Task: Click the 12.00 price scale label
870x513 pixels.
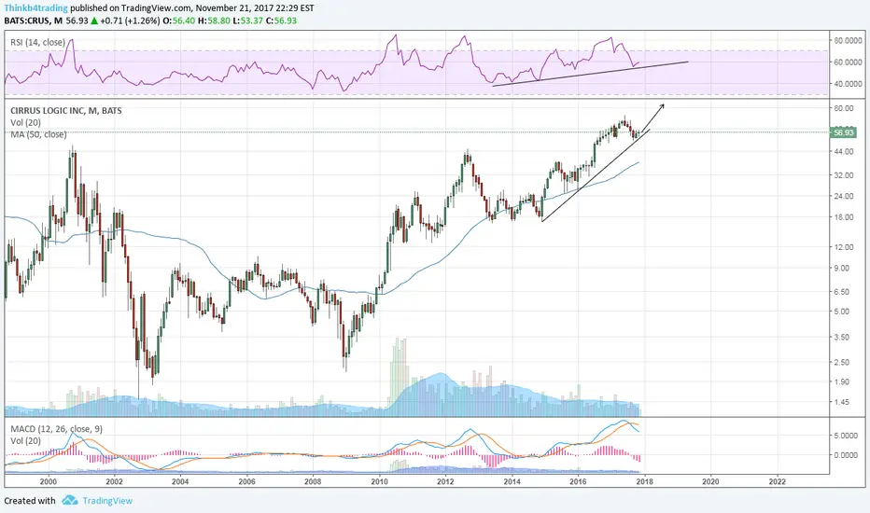Action: (x=843, y=247)
